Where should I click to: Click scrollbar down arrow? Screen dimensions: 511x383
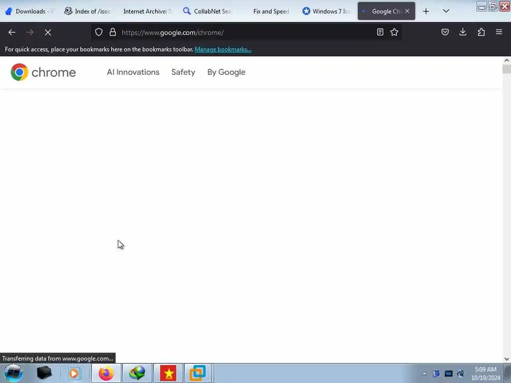click(507, 359)
